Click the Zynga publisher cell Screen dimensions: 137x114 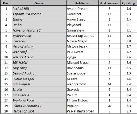click(x=82, y=57)
